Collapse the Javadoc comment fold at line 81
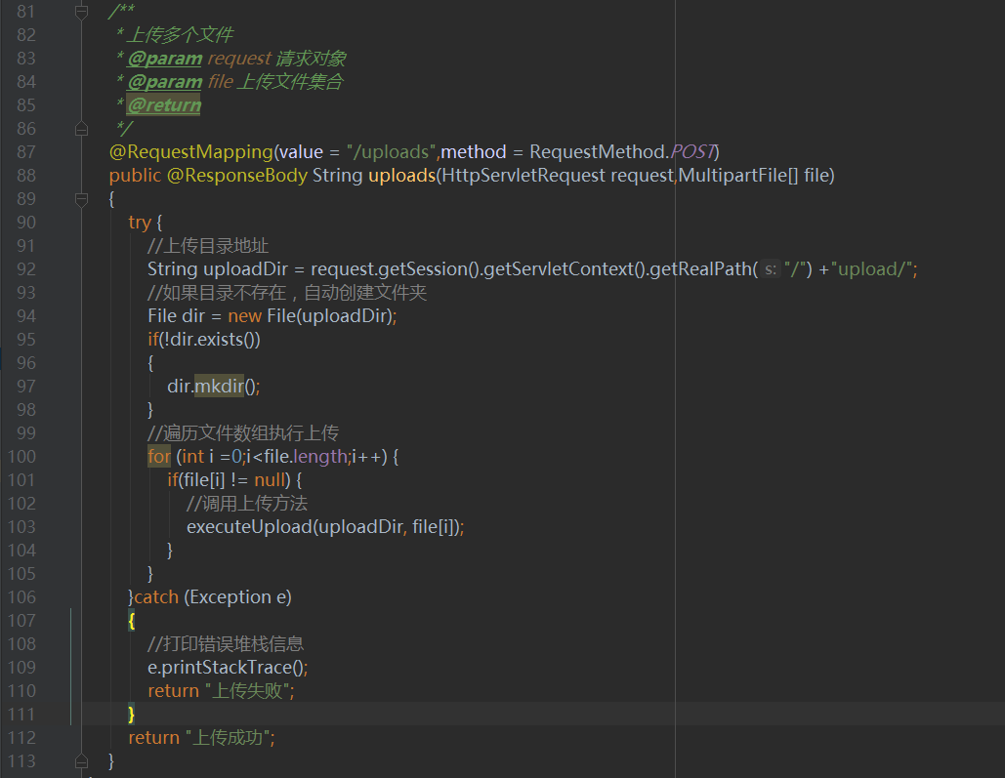The image size is (1005, 778). [x=81, y=12]
